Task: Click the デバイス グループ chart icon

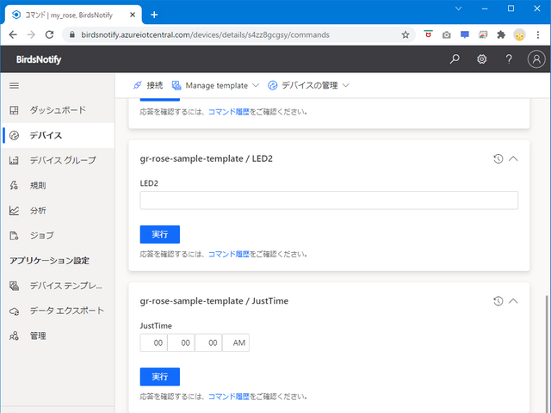Action: click(x=14, y=161)
